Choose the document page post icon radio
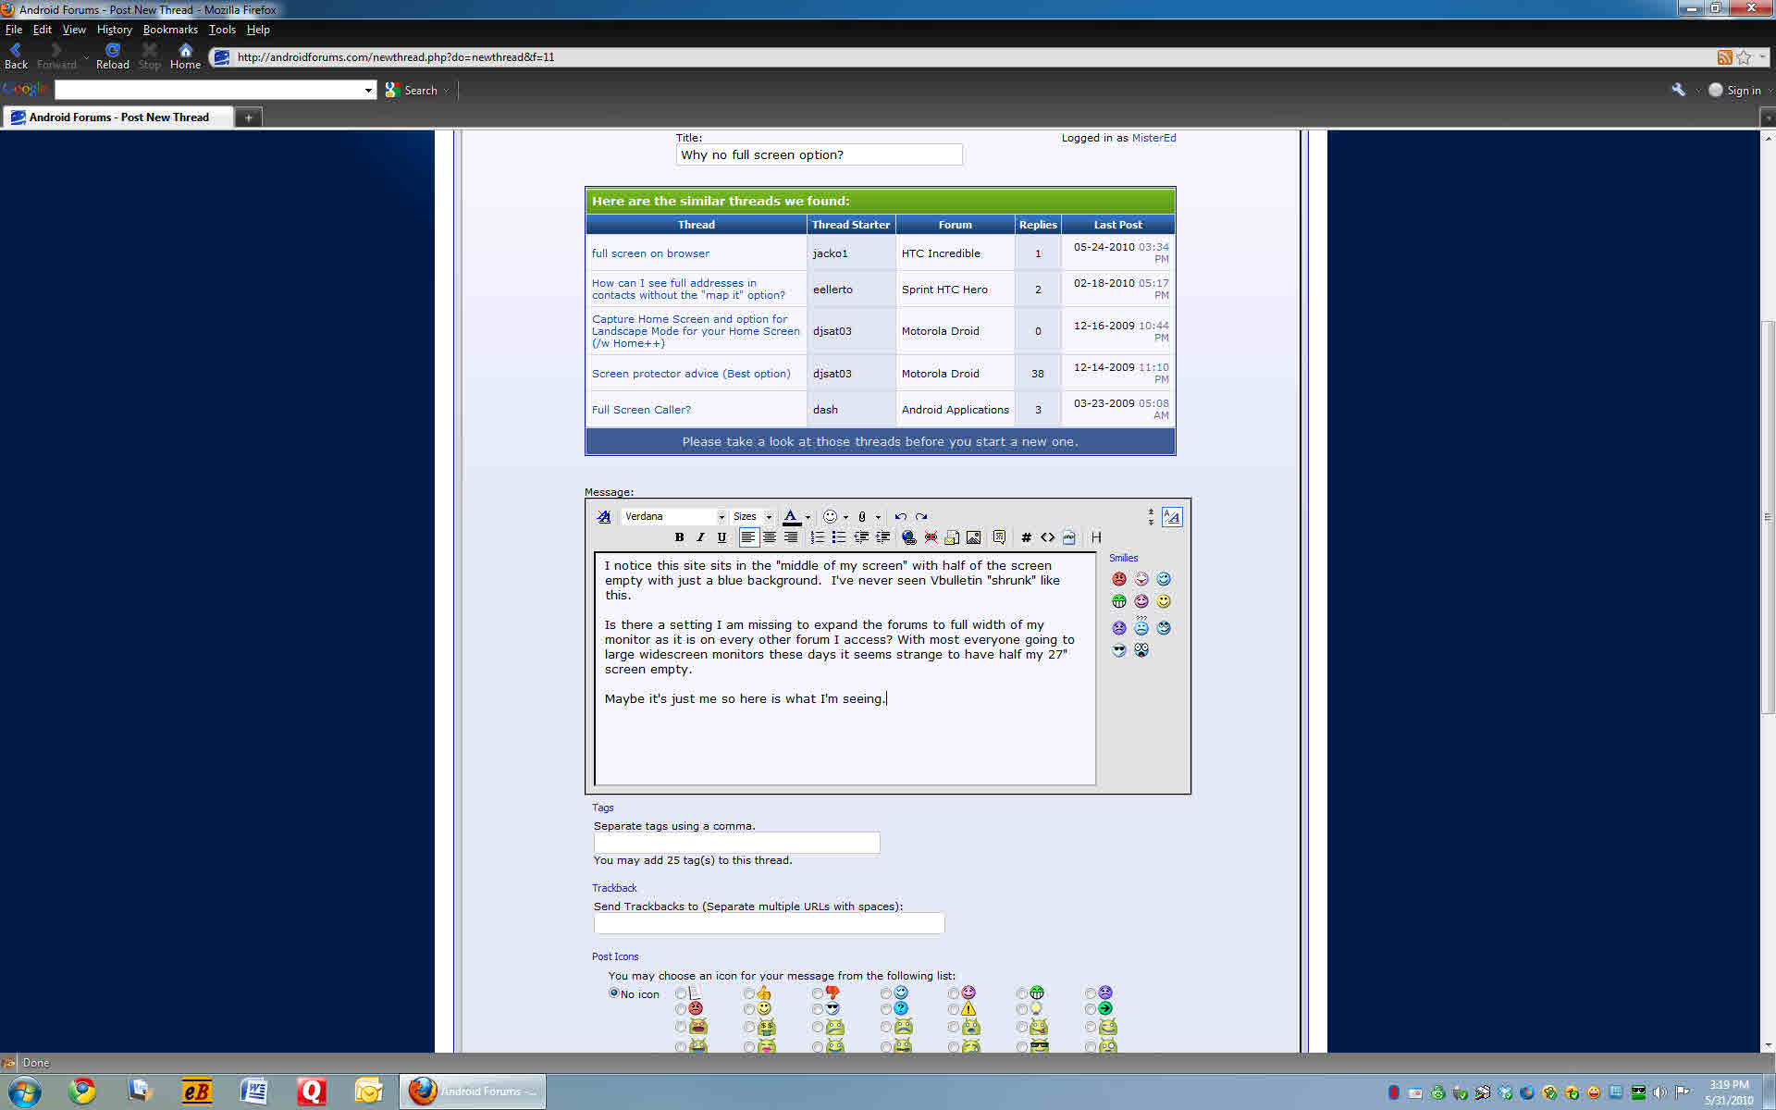Screen dimensions: 1776x1110 coord(681,993)
